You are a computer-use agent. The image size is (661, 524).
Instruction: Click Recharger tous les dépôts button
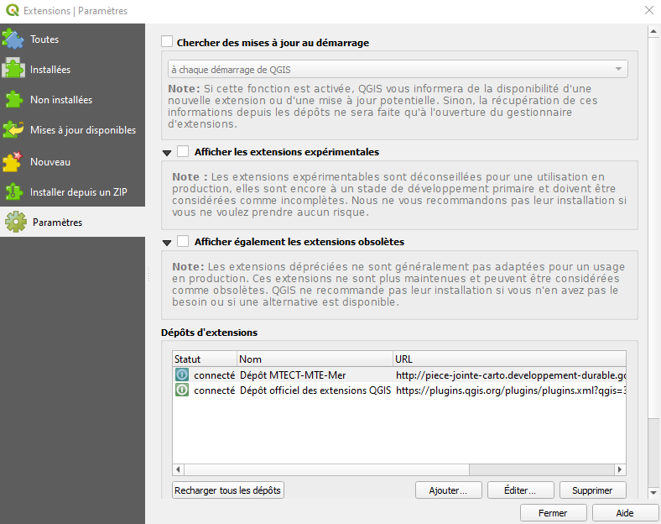228,490
